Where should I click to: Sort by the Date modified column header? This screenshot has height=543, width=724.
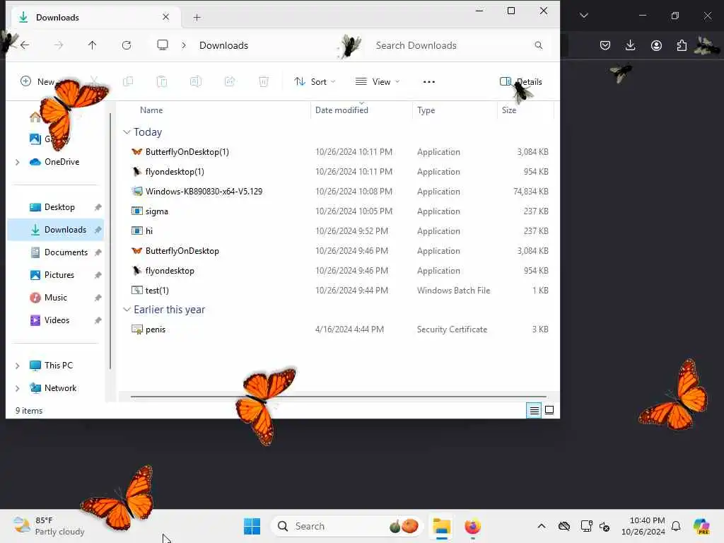click(341, 110)
